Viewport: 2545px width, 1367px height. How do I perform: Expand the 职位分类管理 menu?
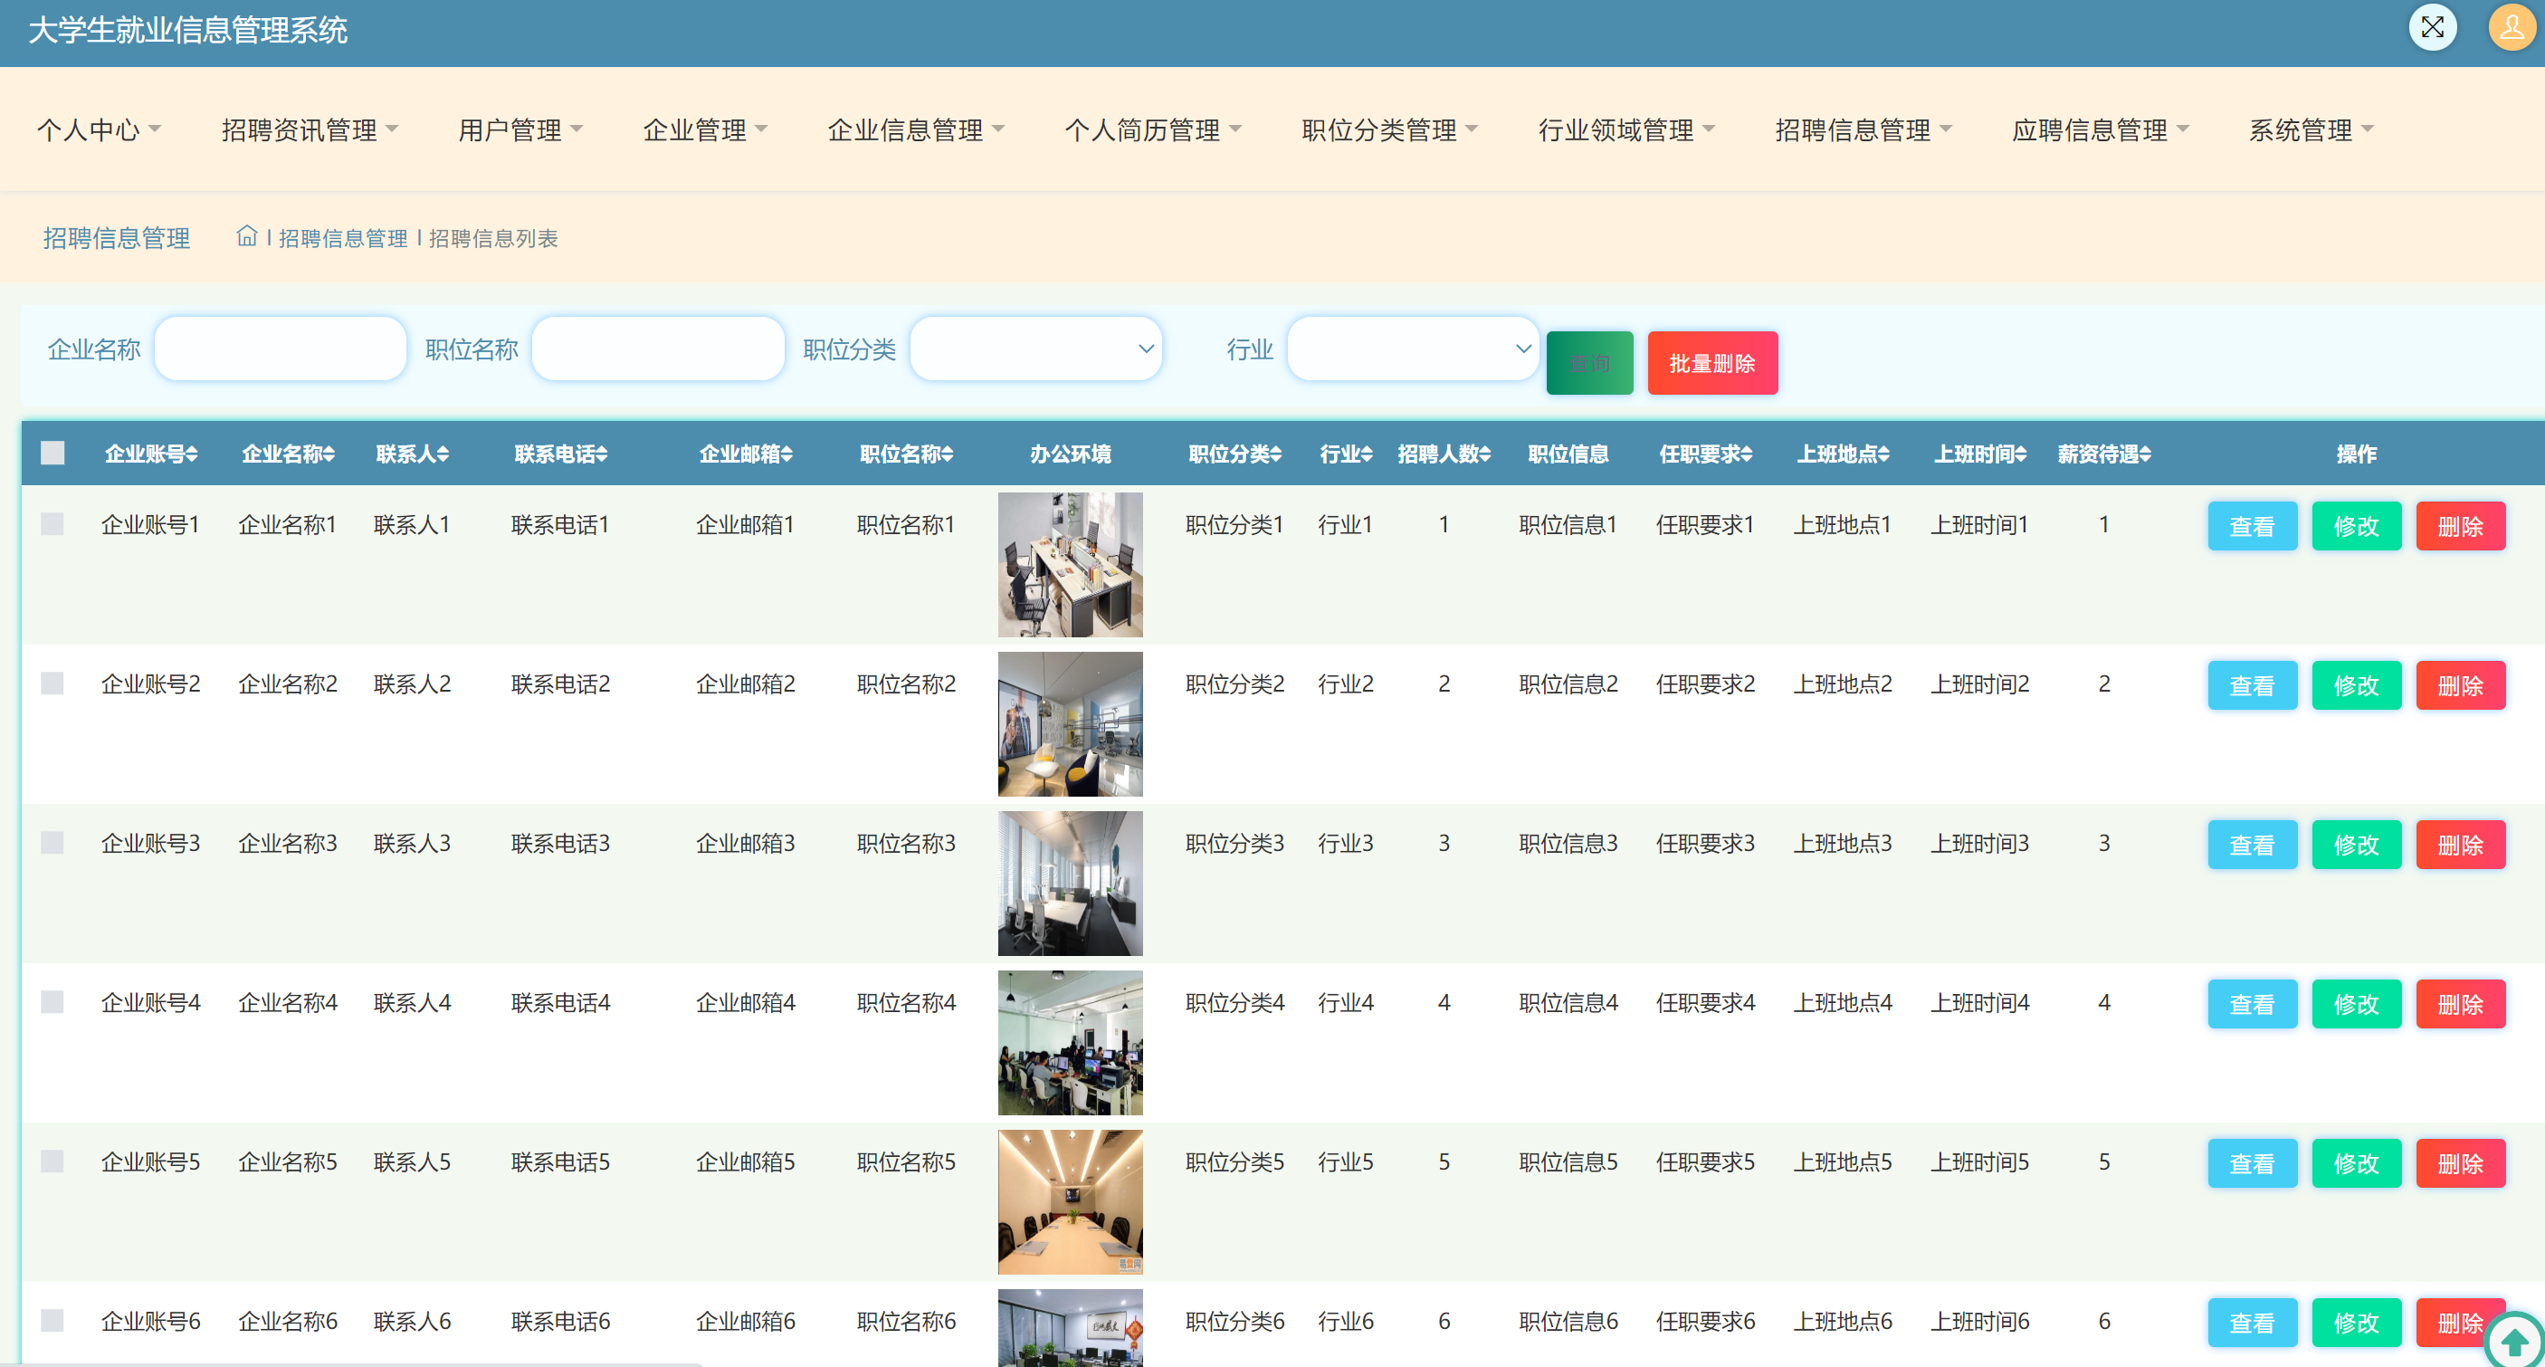(1389, 129)
